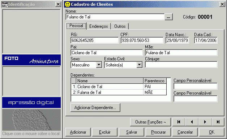The width and height of the screenshot is (227, 139).
Task: Click the MÃE parentesco cell
Action: 155,92
